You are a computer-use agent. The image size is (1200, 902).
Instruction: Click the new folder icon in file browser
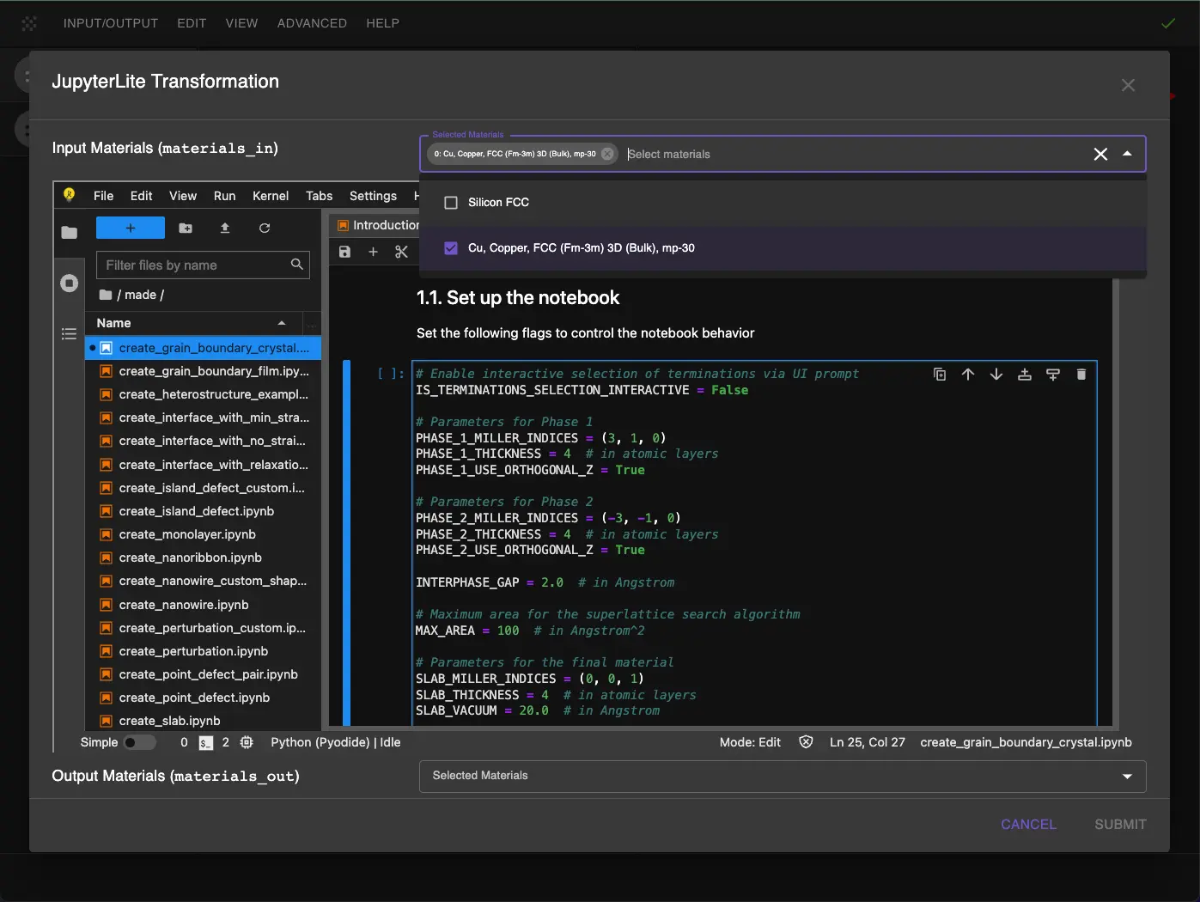[186, 228]
